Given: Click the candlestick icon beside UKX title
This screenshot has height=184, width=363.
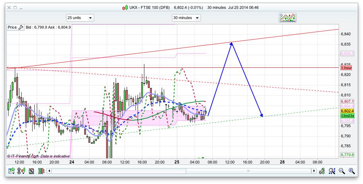Looking at the screenshot, I should pos(125,8).
